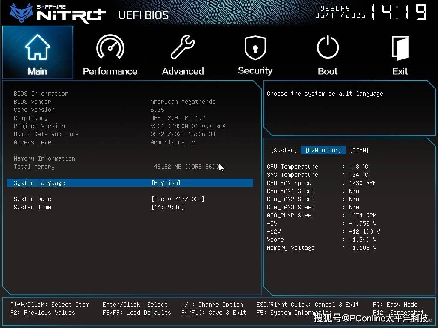Select the System Date value field
This screenshot has height=328, width=438.
click(178, 199)
